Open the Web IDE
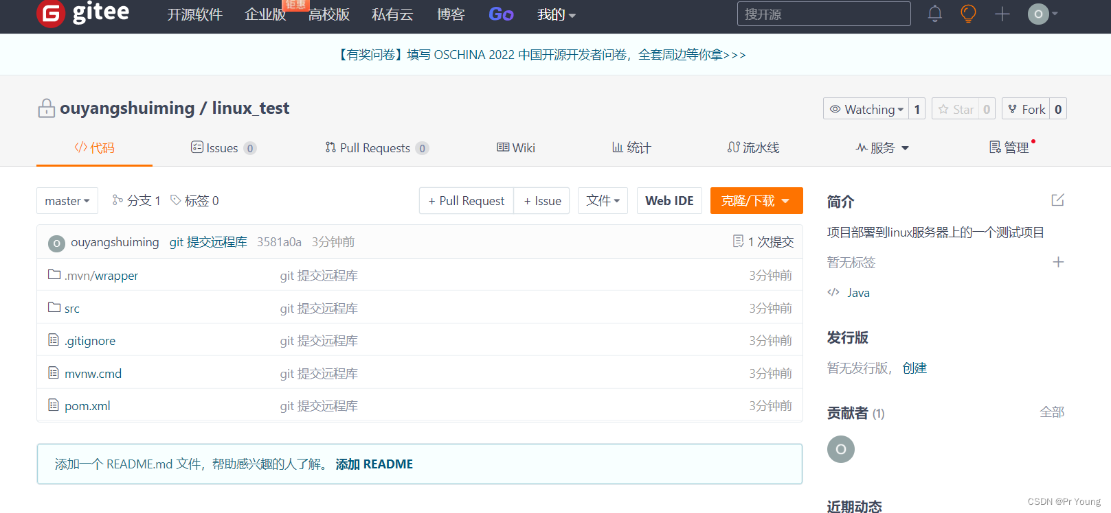The height and width of the screenshot is (513, 1111). coord(669,201)
